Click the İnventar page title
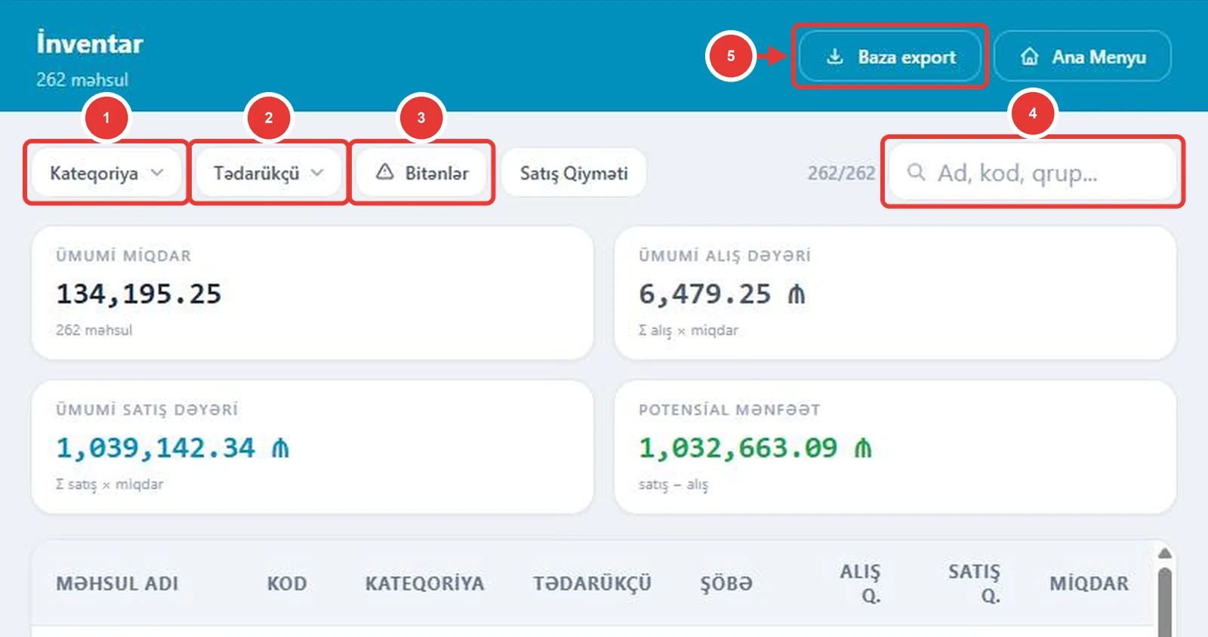 click(x=90, y=43)
